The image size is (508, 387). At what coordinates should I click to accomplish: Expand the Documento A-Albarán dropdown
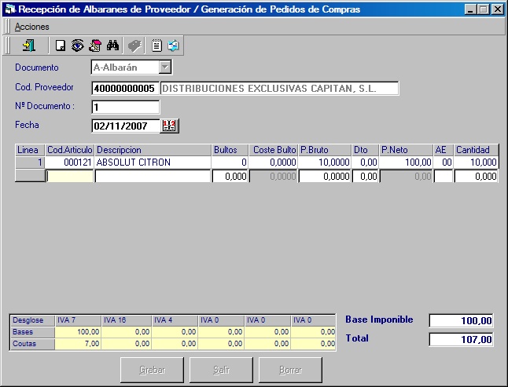coord(165,68)
